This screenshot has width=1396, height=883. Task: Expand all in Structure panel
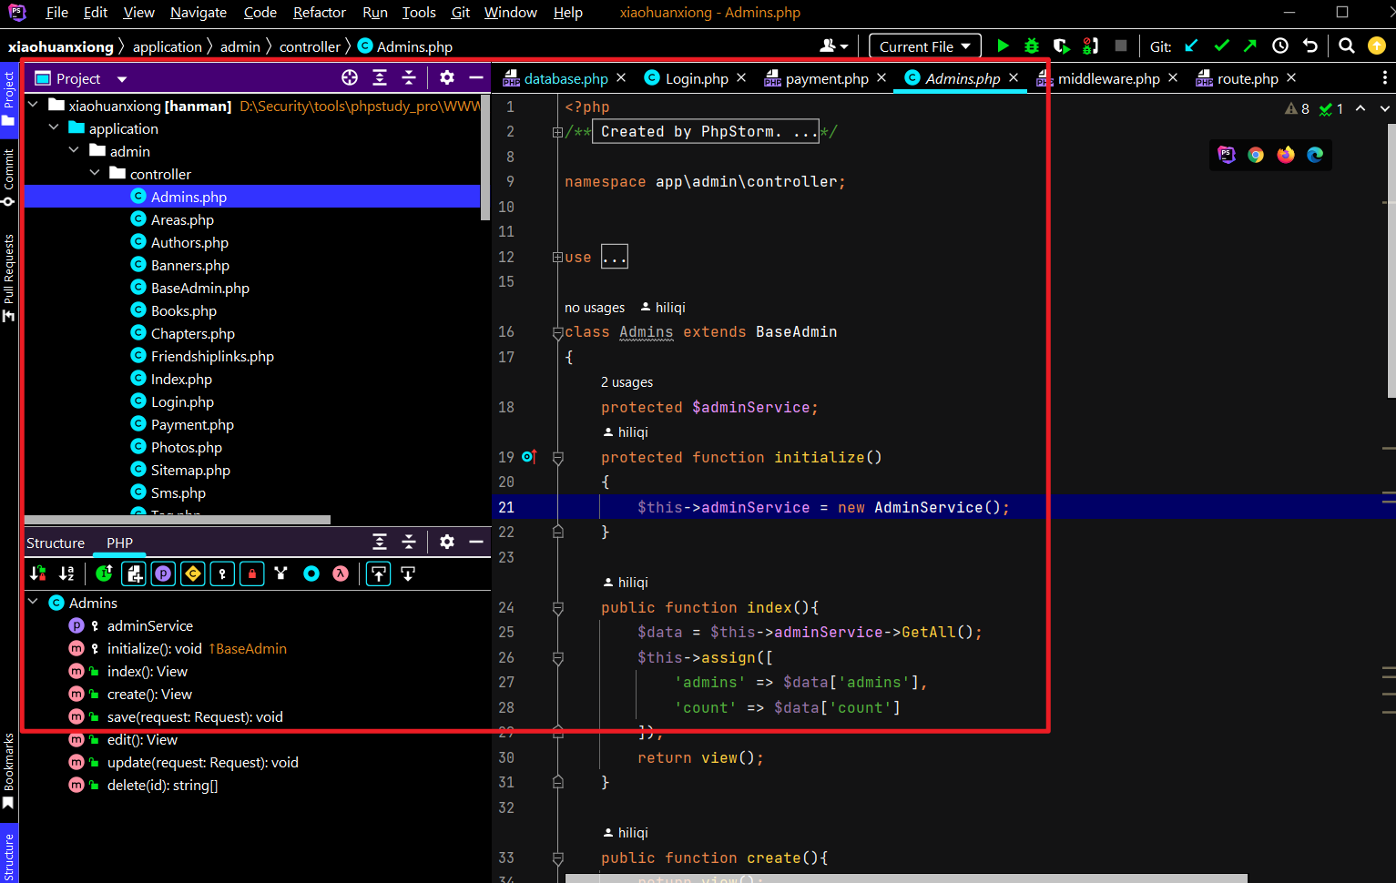(x=380, y=543)
